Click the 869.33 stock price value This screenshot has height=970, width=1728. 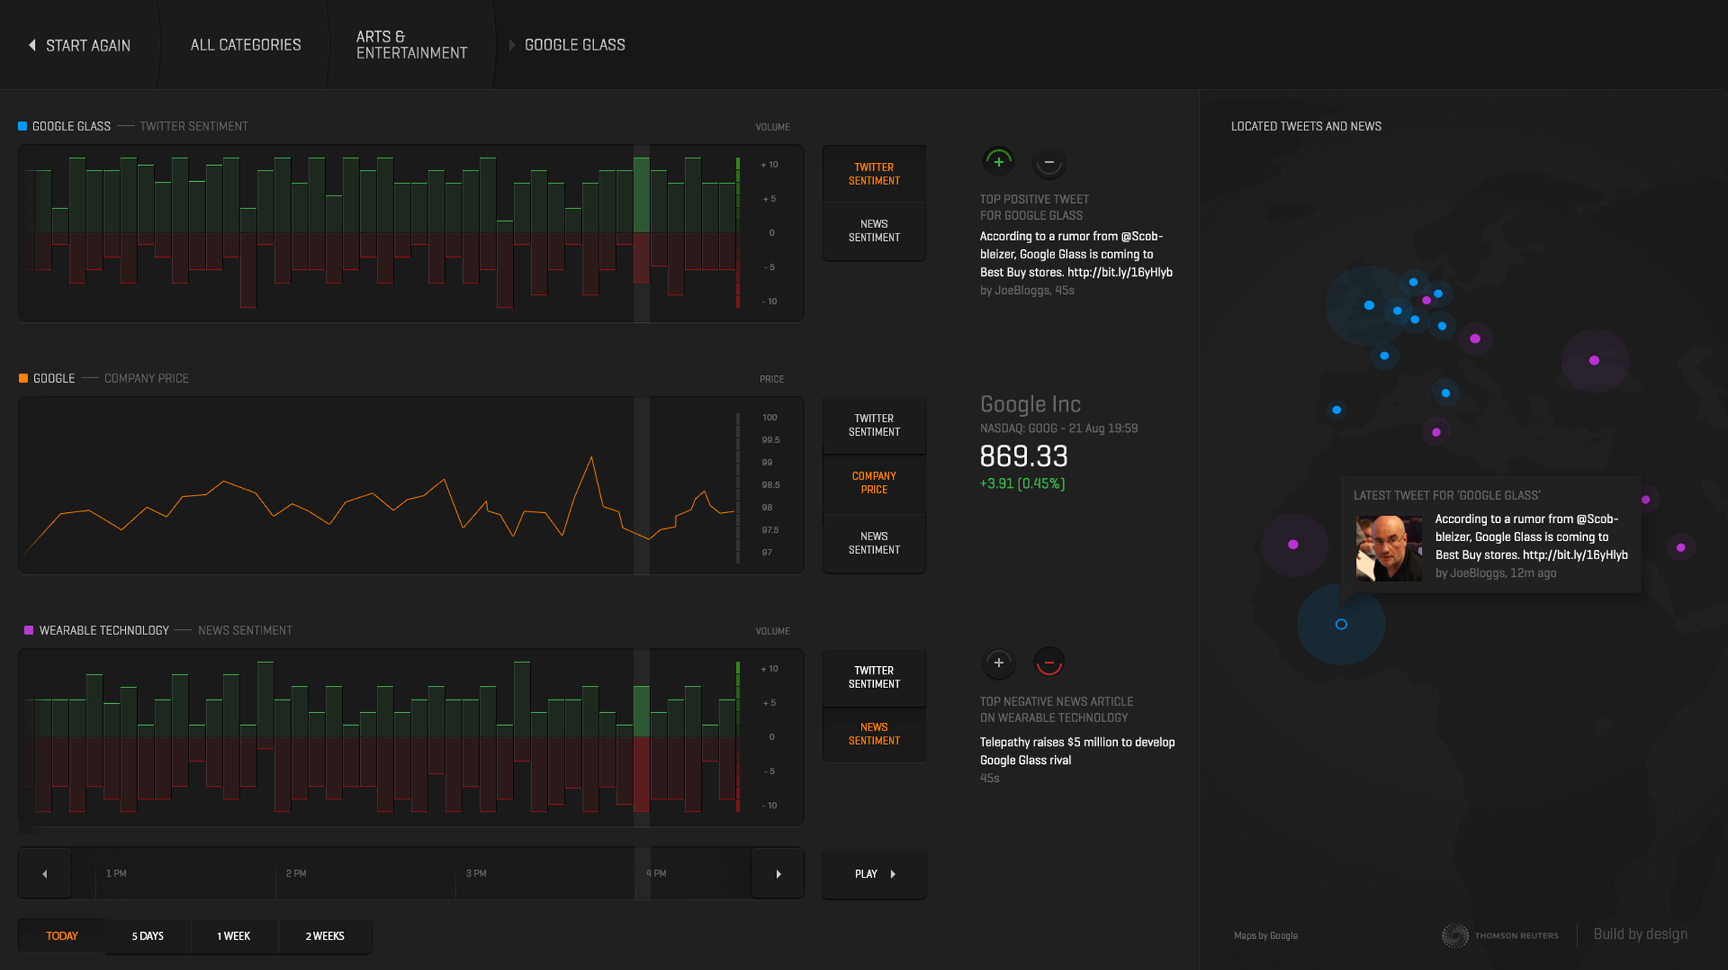1023,456
